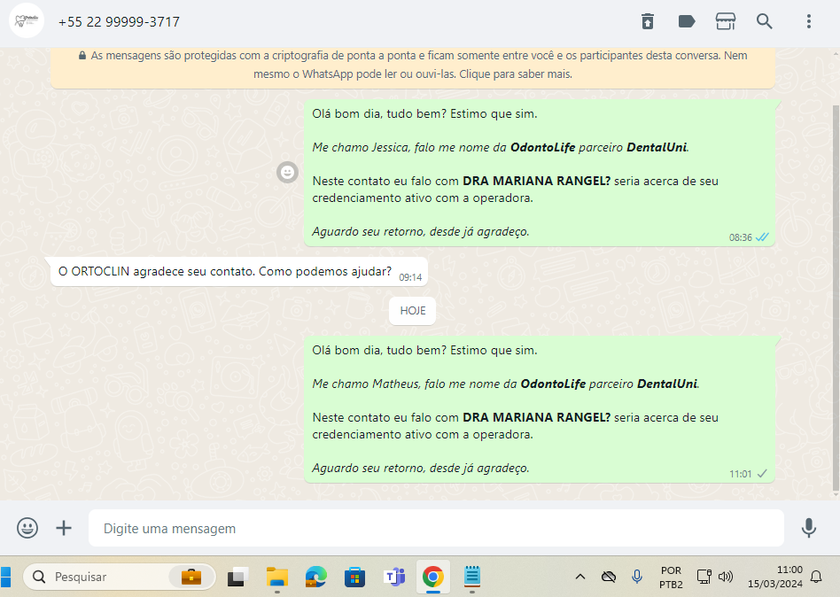Click the message mentioning Matheus
840x597 pixels.
pos(540,409)
